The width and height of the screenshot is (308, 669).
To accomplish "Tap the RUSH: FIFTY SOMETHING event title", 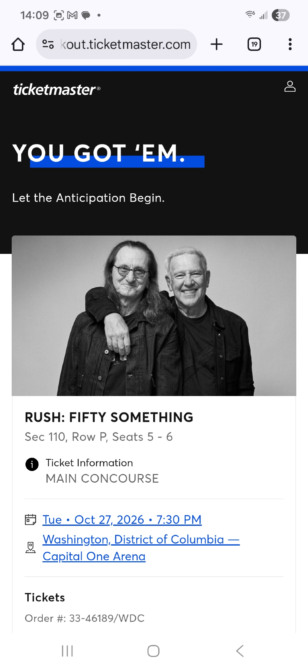I will [x=109, y=417].
